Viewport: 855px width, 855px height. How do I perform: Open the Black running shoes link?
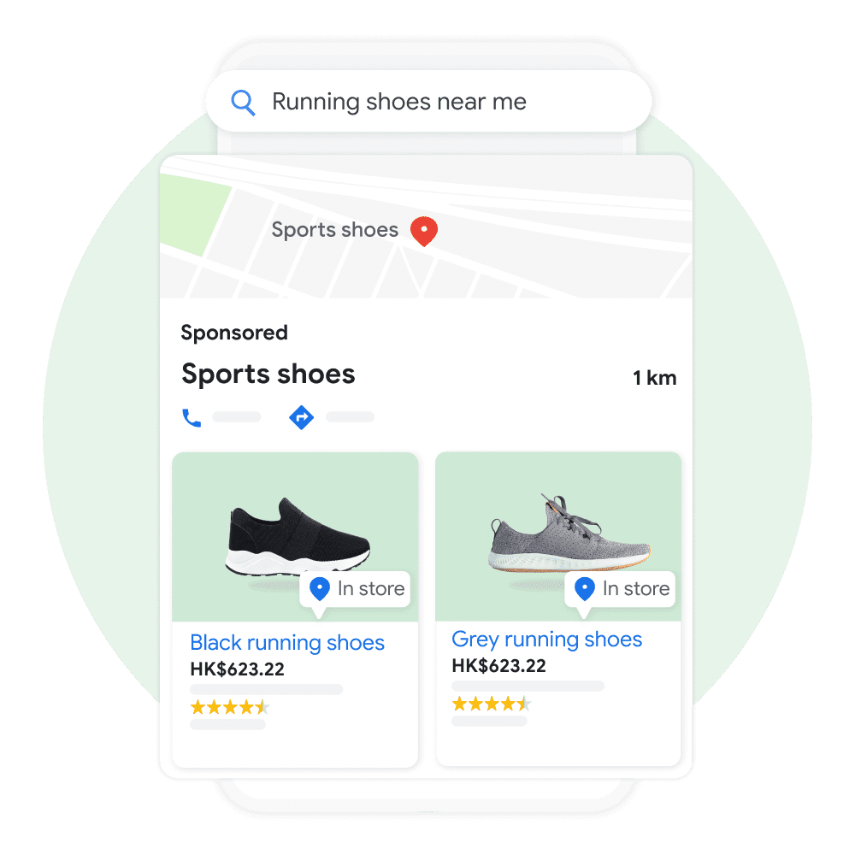[x=287, y=643]
